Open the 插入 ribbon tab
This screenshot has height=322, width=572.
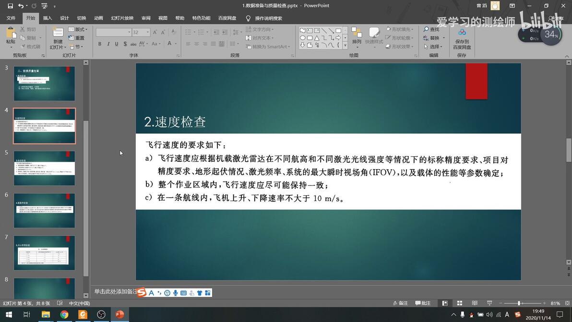coord(48,18)
